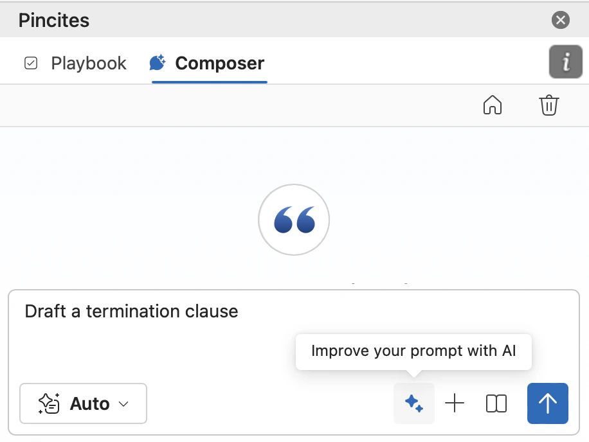Switch to the Playbook tab

pyautogui.click(x=88, y=63)
